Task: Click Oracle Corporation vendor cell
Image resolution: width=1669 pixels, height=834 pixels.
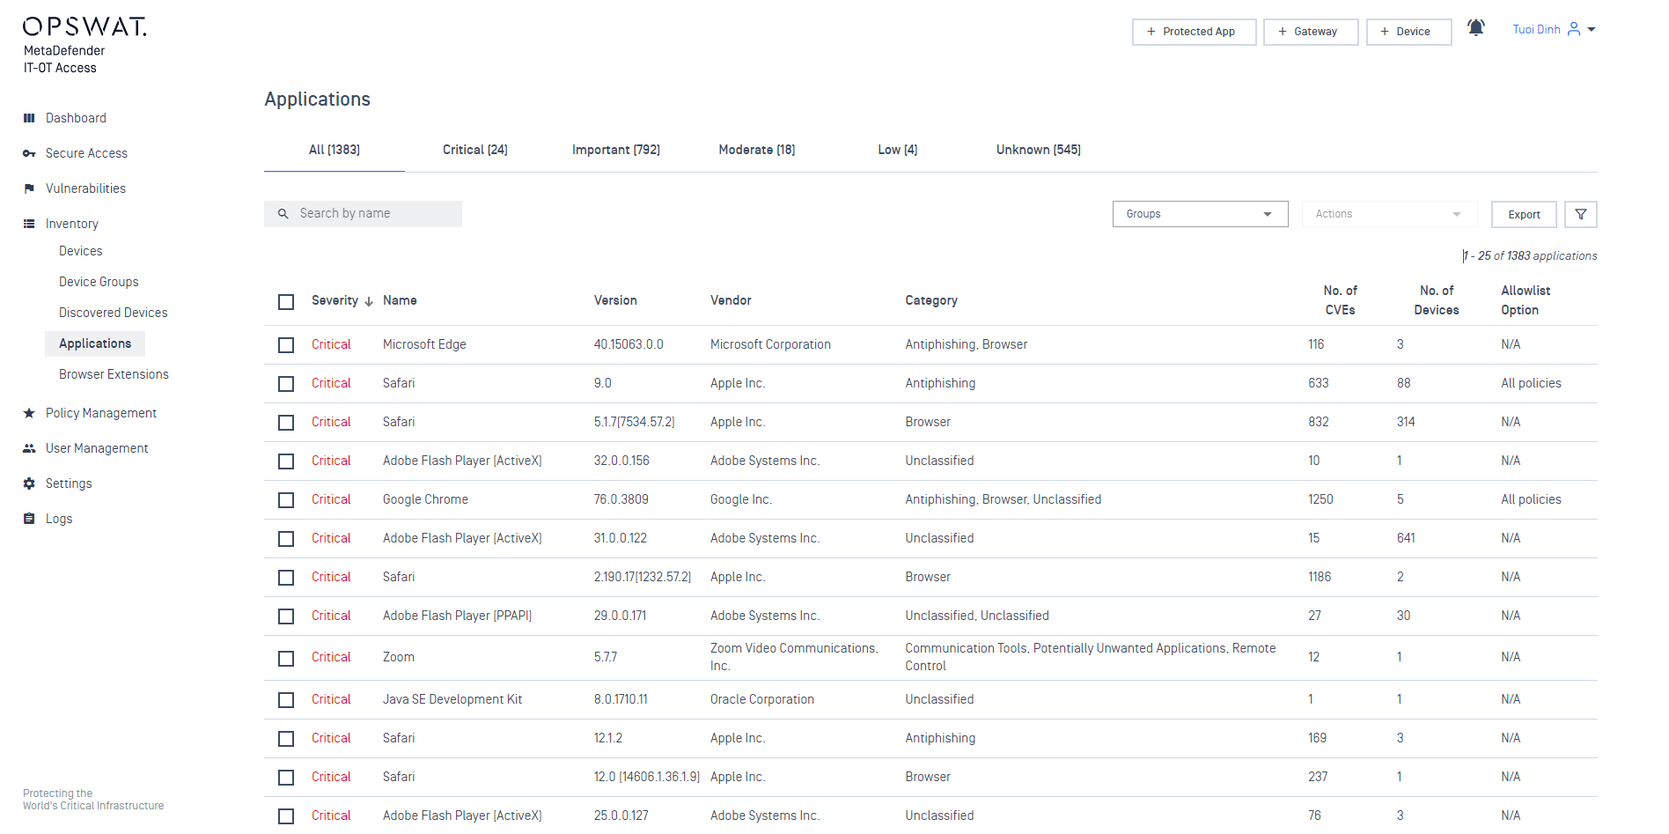Action: [x=762, y=699]
